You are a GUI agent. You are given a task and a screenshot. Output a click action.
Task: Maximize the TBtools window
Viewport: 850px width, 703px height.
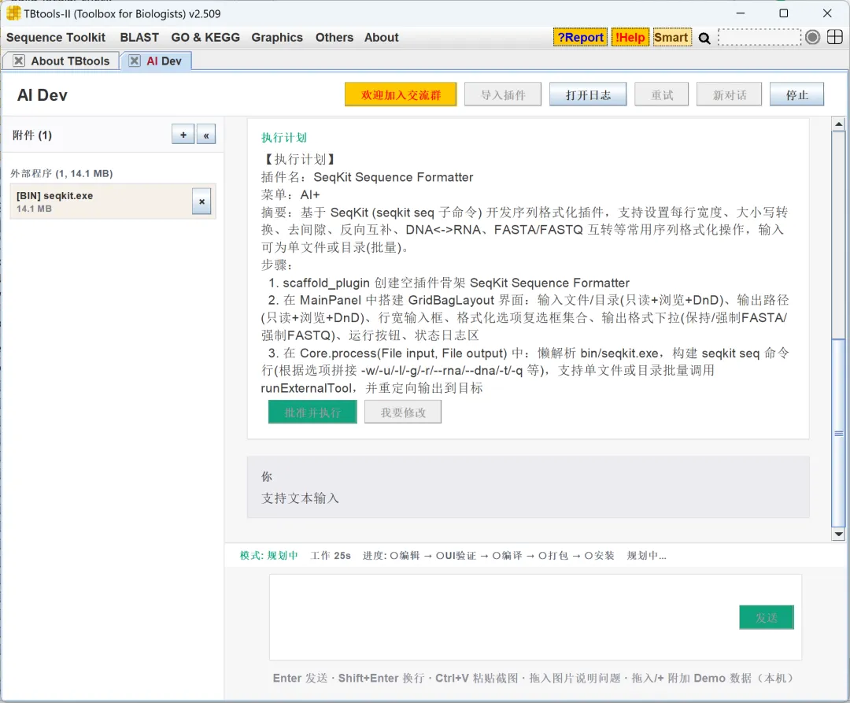coord(783,13)
